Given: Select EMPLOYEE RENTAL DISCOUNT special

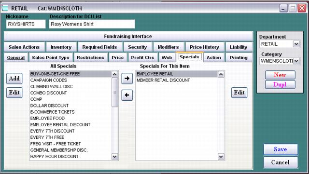Looking at the screenshot, I should pos(70,125).
